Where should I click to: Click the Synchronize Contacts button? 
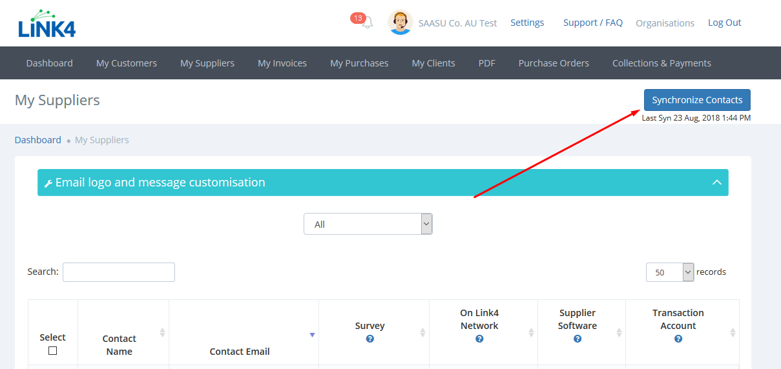(x=697, y=100)
